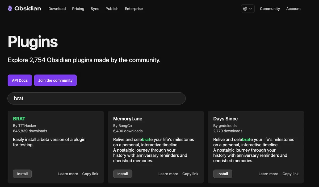The width and height of the screenshot is (319, 187).
Task: Install the BRAT plugin
Action: [x=22, y=174]
